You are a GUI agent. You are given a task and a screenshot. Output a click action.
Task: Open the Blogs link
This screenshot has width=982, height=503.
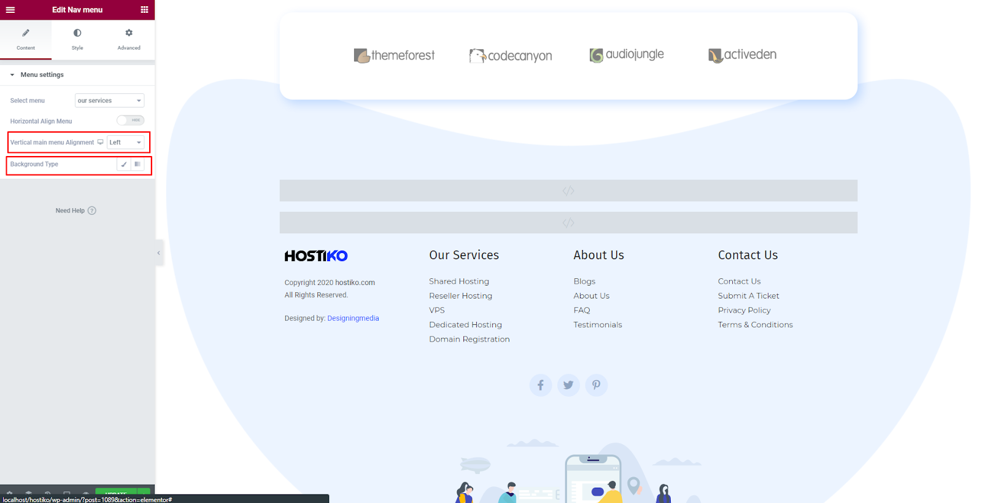tap(584, 281)
